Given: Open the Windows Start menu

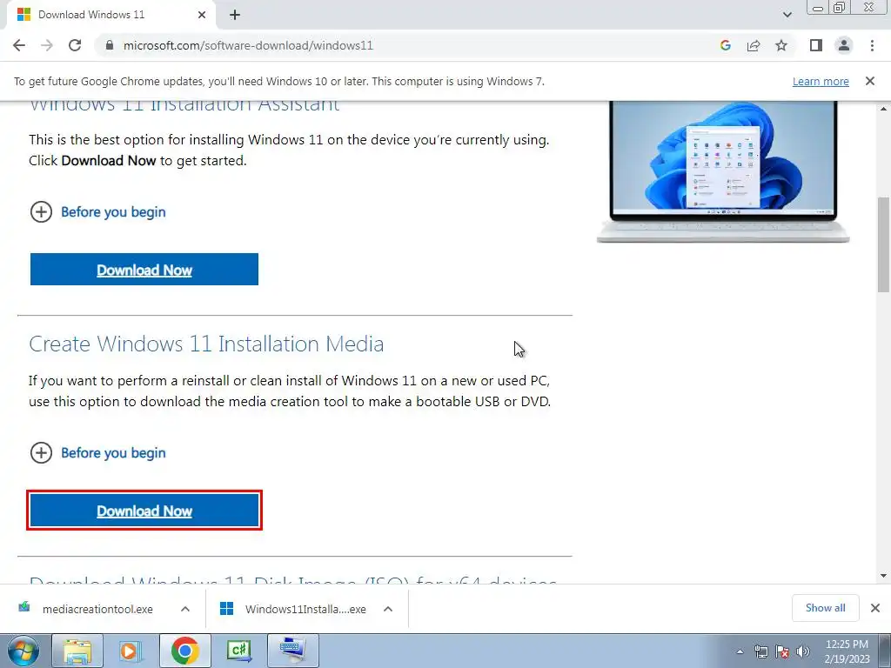Looking at the screenshot, I should point(23,651).
